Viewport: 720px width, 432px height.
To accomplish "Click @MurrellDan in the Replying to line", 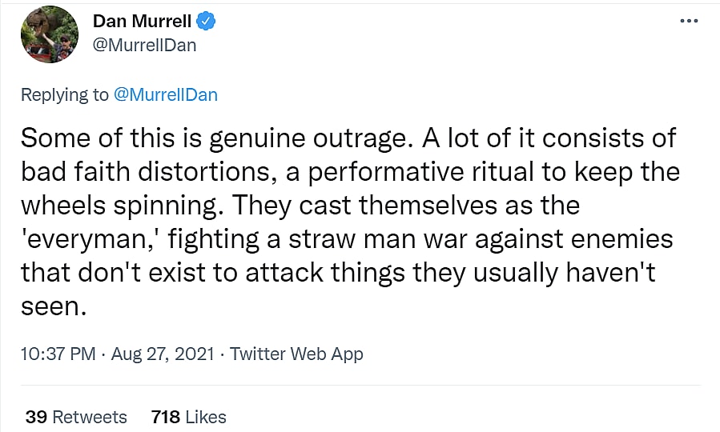I will 166,94.
